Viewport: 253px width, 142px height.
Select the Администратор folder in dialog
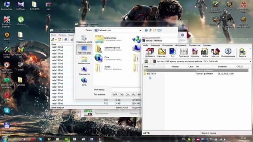point(108,49)
